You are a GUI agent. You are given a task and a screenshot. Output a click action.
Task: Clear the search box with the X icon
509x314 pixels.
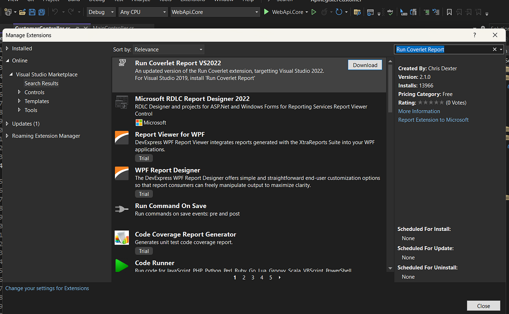pos(494,50)
